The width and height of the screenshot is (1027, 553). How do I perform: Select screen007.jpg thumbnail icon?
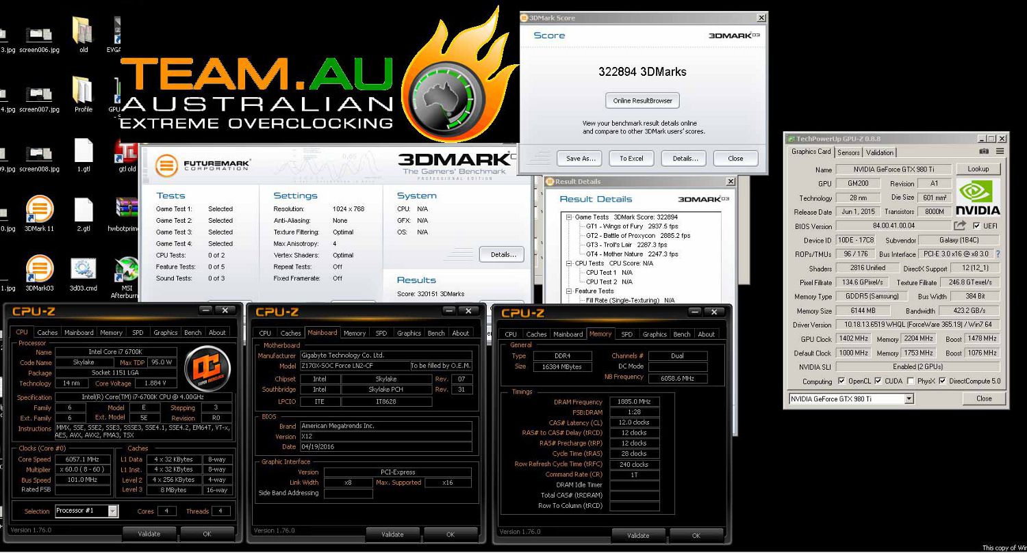[x=39, y=94]
